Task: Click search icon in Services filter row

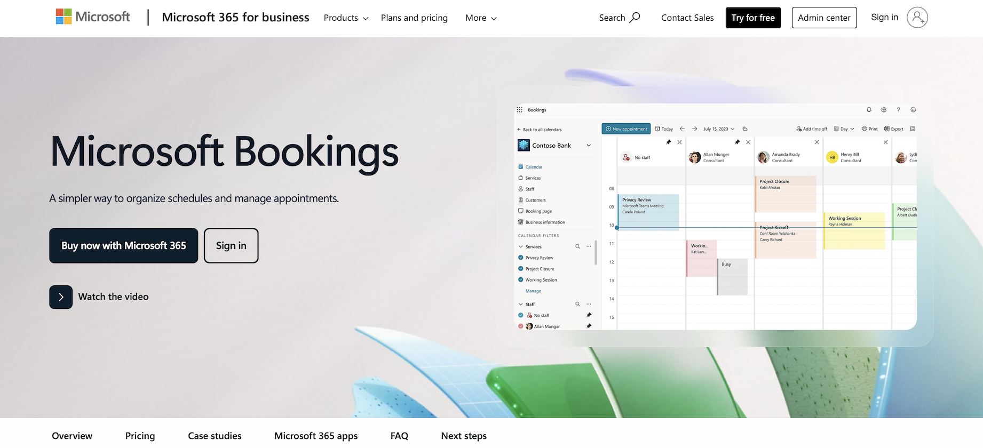Action: coord(577,246)
